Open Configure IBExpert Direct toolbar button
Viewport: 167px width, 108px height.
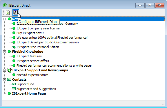pos(16,13)
